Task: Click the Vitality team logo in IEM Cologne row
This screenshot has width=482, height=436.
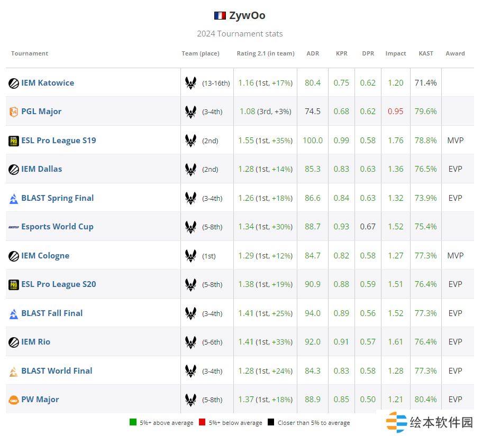Action: [x=190, y=256]
